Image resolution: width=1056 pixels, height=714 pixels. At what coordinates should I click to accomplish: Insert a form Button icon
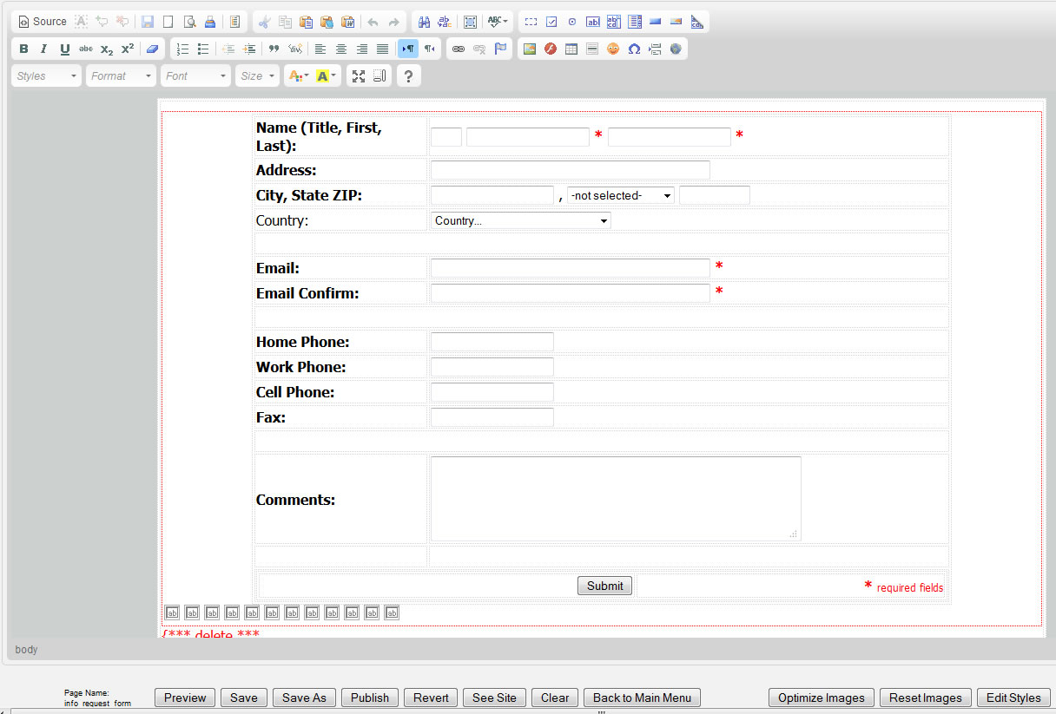pyautogui.click(x=656, y=22)
